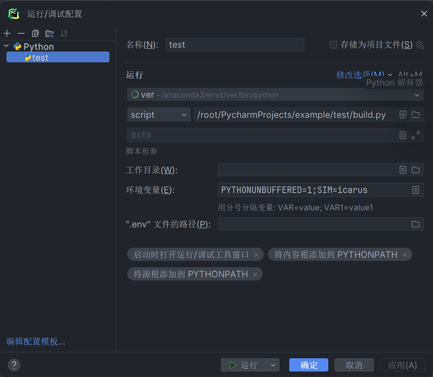Screen dimensions: 433x377
Task: Browse for the .env file path
Action: tap(415, 224)
